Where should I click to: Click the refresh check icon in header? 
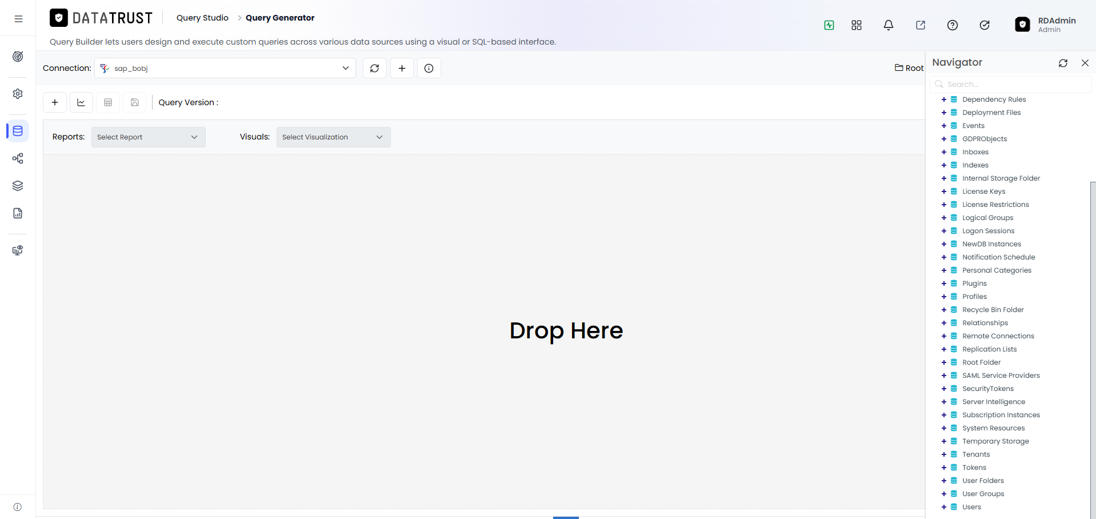click(x=985, y=25)
